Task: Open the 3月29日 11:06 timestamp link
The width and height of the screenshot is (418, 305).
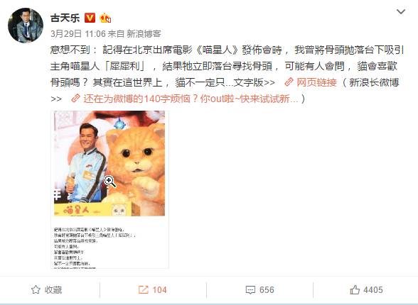Action: click(78, 34)
